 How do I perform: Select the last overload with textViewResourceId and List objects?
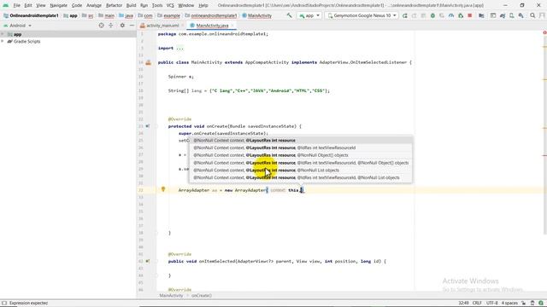pos(301,177)
